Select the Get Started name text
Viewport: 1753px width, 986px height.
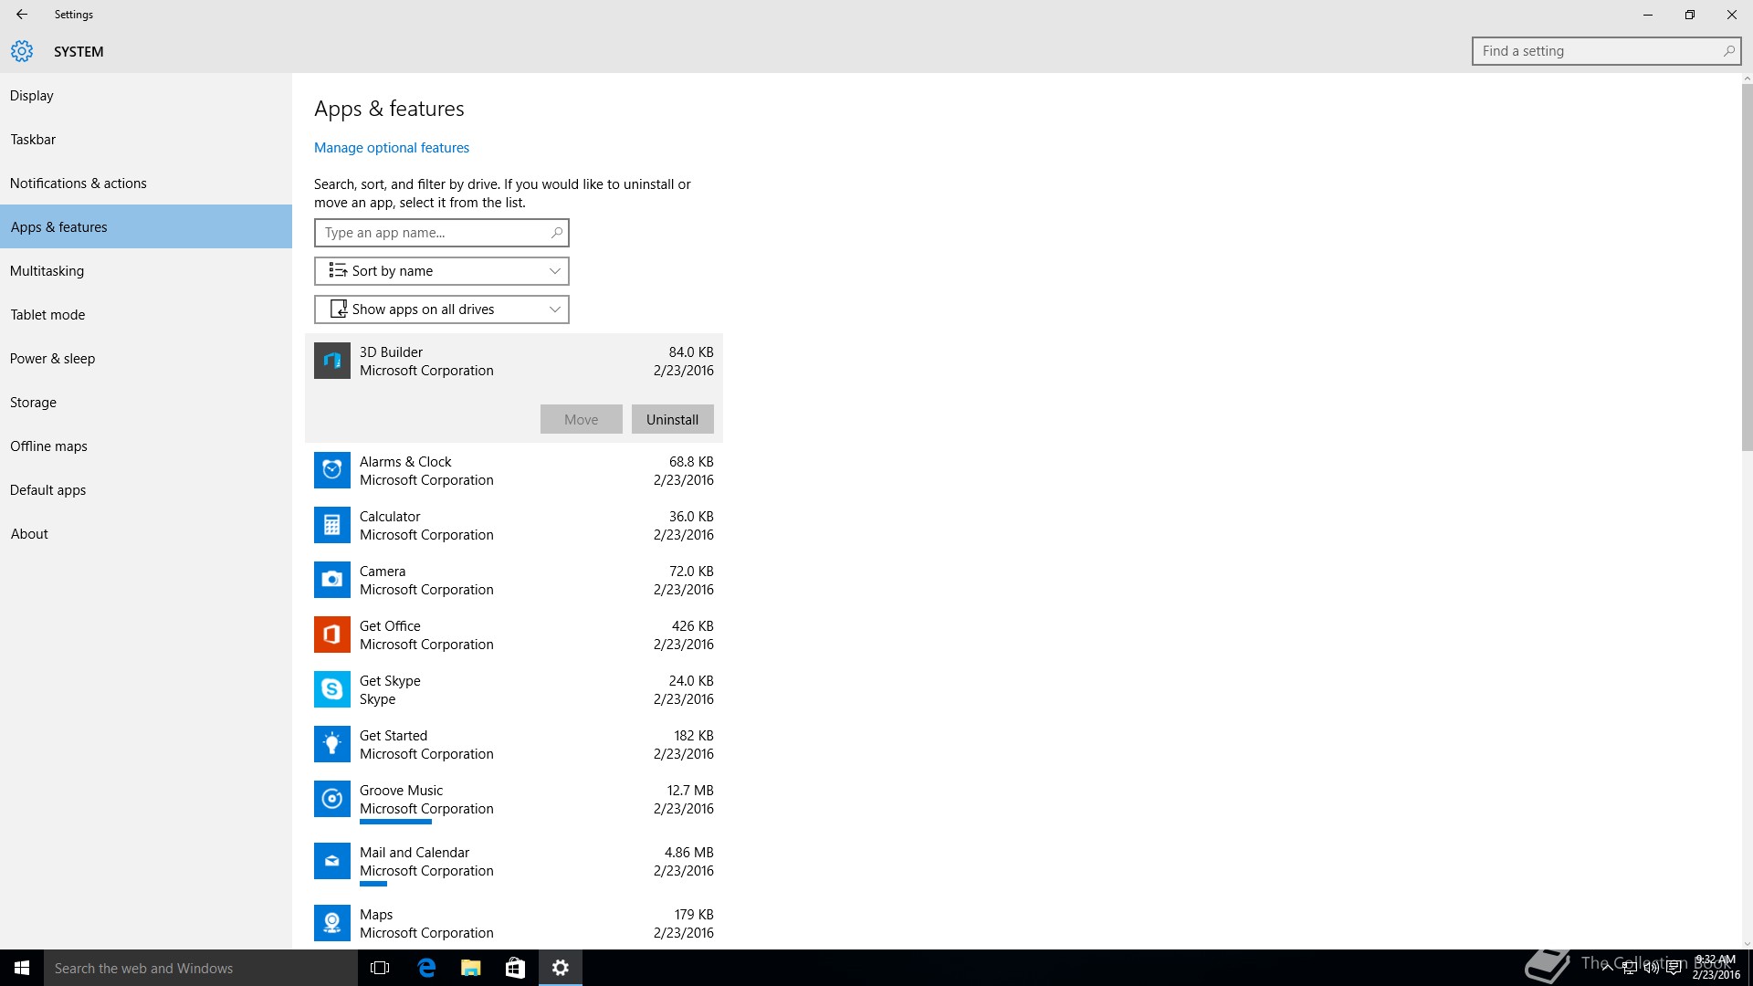[394, 736]
